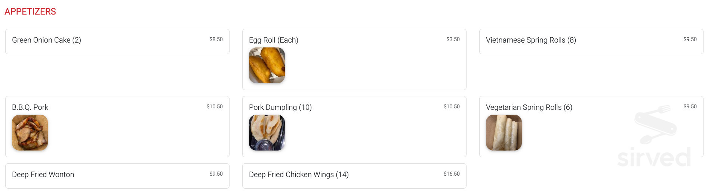711x192 pixels.
Task: Select the Pork Dumpling (10) title
Action: click(280, 108)
